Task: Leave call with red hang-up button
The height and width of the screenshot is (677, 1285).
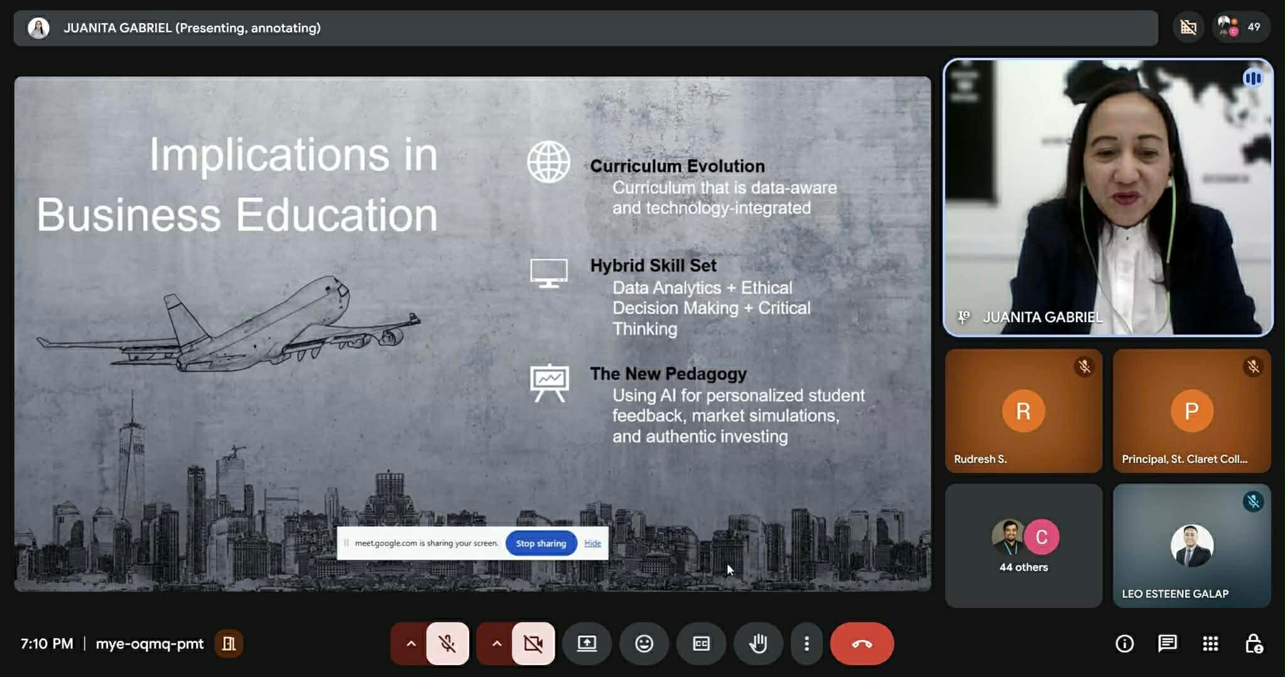Action: click(x=862, y=644)
